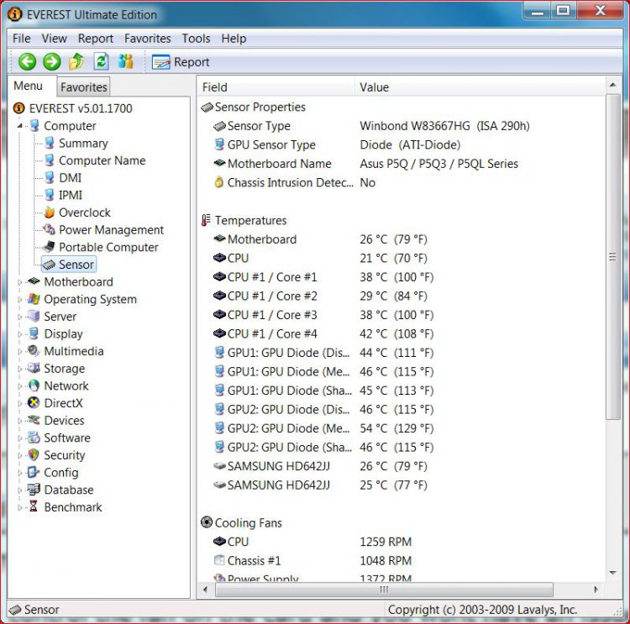Click the Summary page icon
Viewport: 630px width, 624px height.
(x=50, y=143)
